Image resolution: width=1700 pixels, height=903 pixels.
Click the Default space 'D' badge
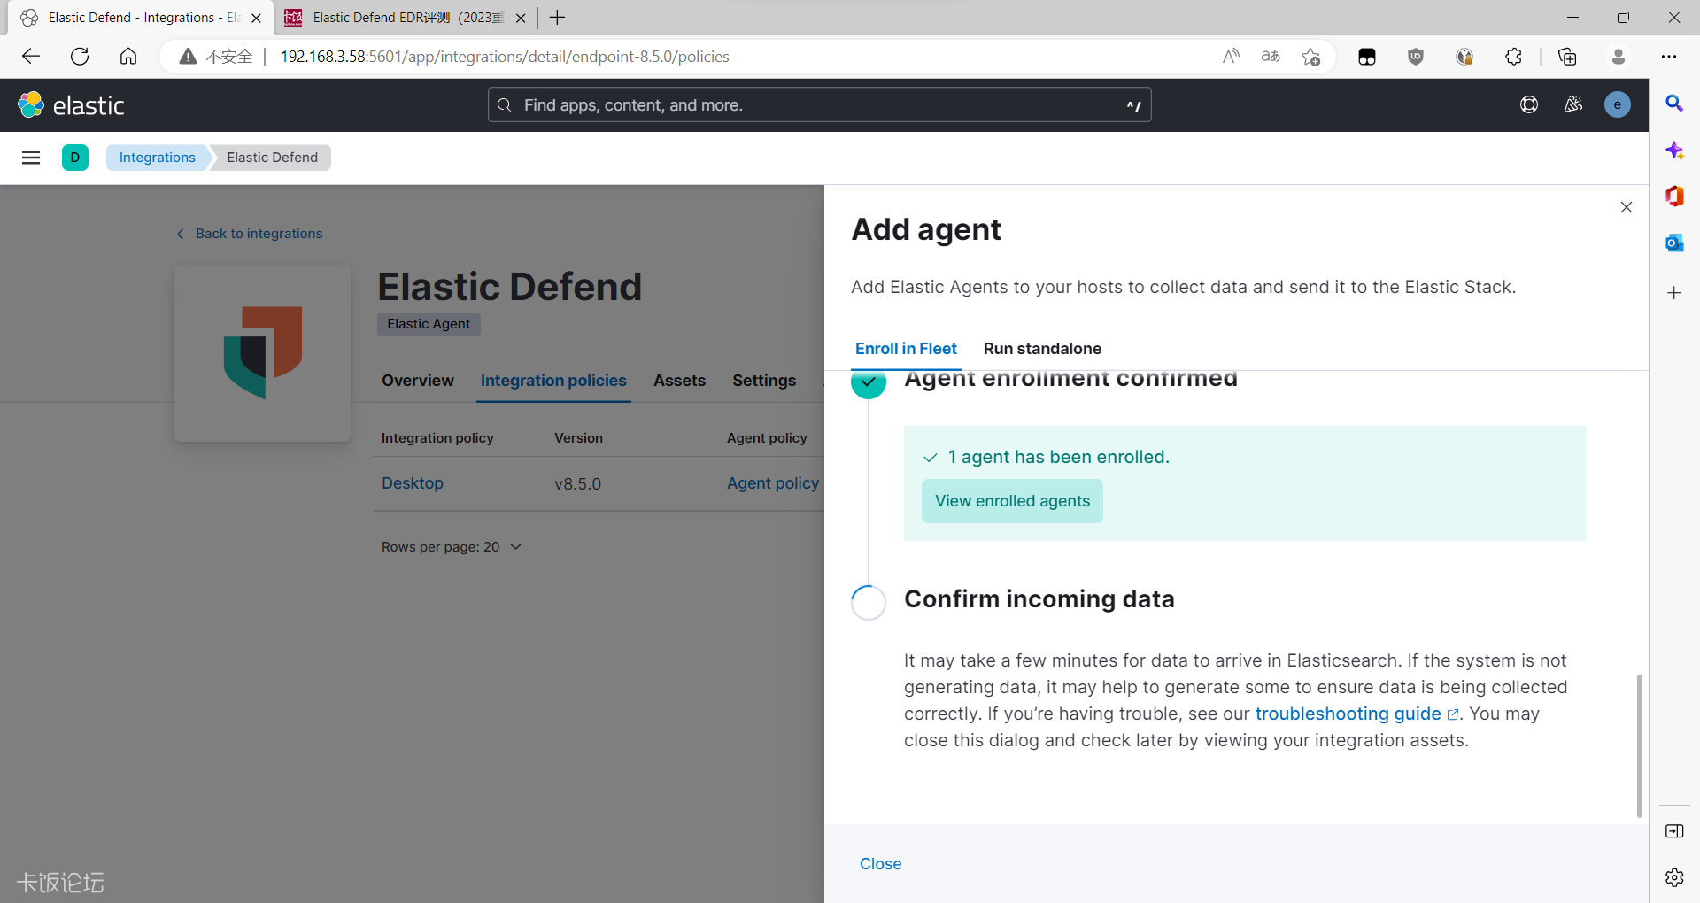tap(75, 158)
